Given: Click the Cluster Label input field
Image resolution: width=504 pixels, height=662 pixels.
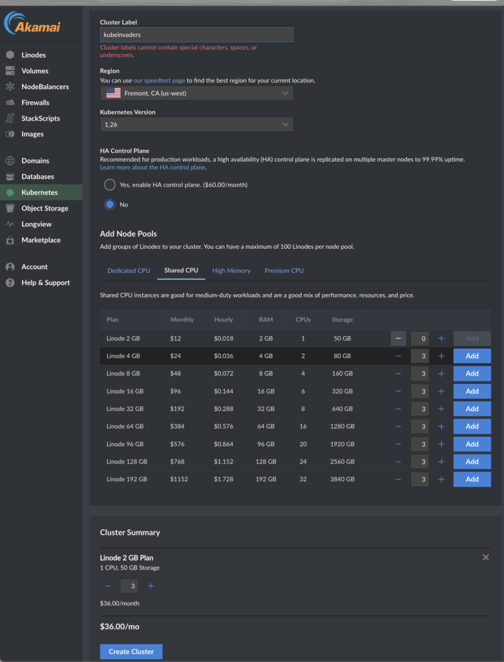Looking at the screenshot, I should 196,35.
